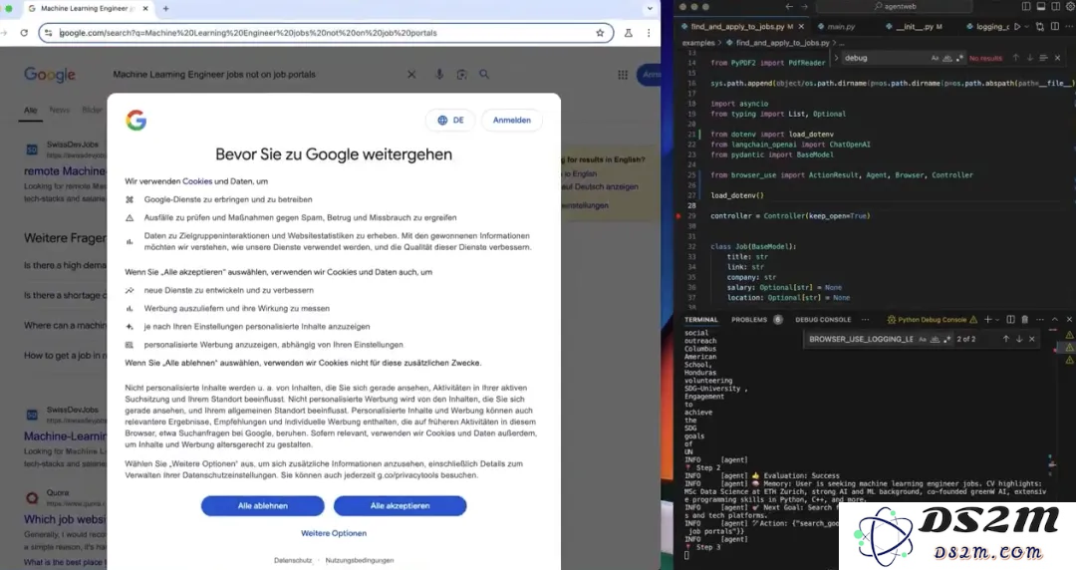Open new terminal launch profile dropdown
1076x570 pixels.
click(x=997, y=319)
